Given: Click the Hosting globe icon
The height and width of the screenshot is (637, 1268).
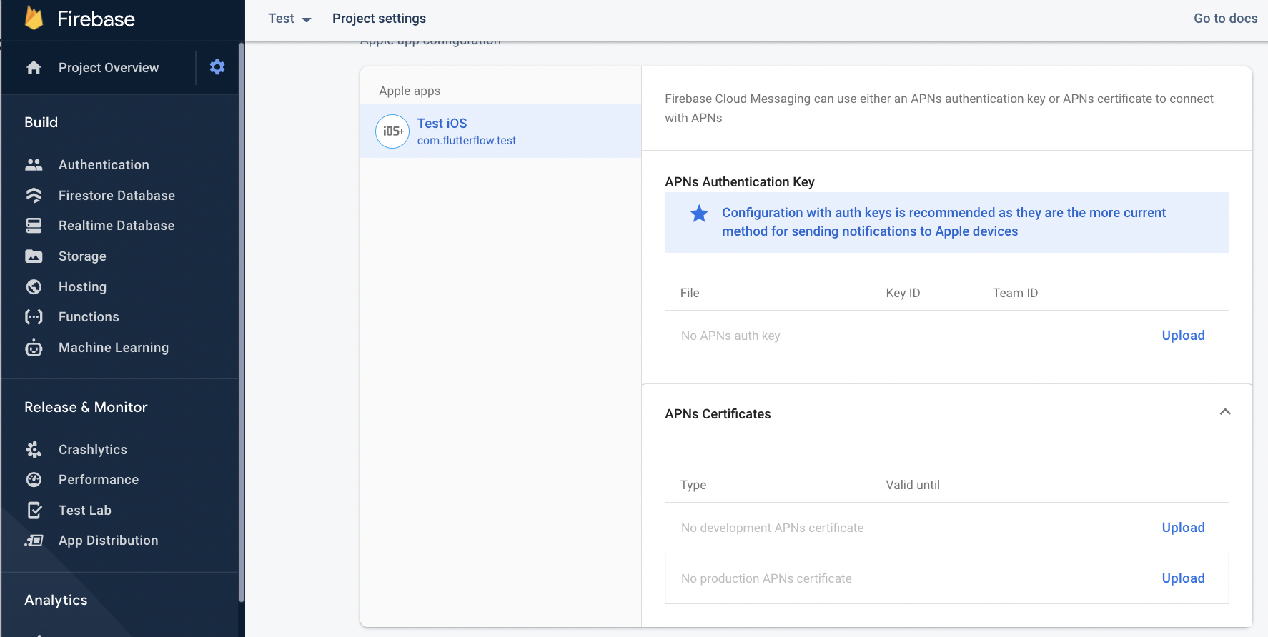Looking at the screenshot, I should 34,287.
